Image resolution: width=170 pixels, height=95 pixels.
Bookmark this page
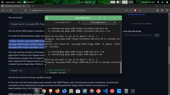tap(25, 11)
